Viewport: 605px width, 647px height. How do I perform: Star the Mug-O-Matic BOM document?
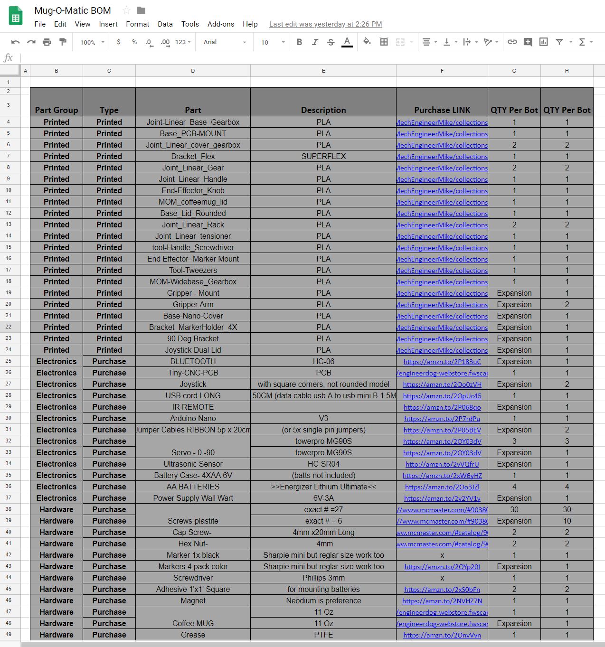click(x=126, y=10)
